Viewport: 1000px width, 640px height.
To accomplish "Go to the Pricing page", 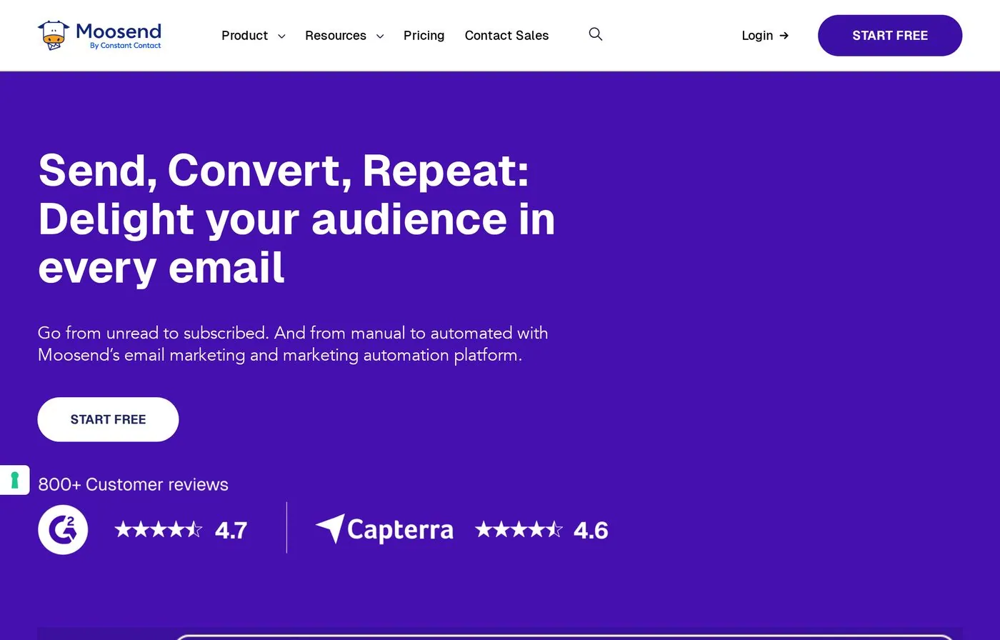I will tap(424, 36).
